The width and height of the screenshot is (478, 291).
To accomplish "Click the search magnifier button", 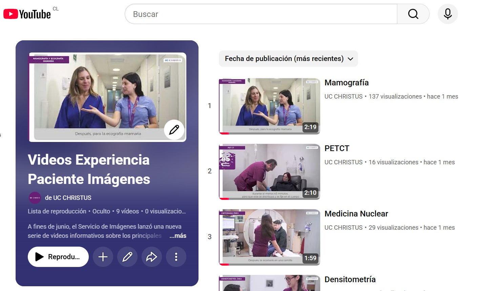I will (x=413, y=14).
